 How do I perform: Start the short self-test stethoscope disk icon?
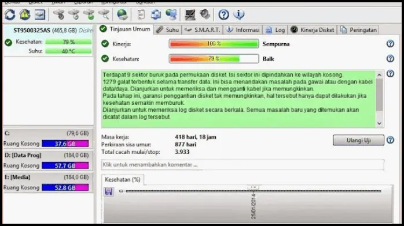click(x=58, y=14)
